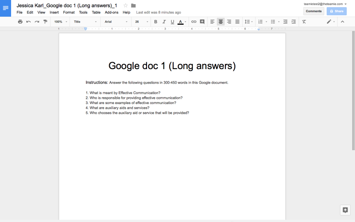
Task: Click the vertical scrollbar
Action: click(x=353, y=91)
